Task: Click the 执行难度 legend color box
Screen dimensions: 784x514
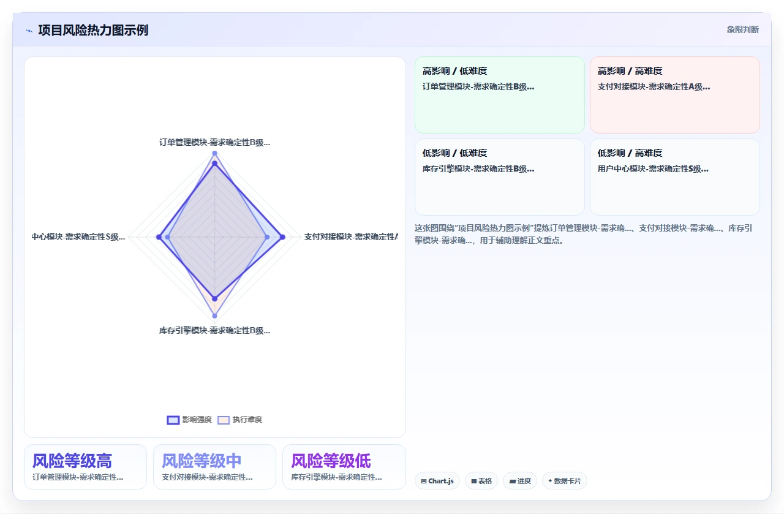Action: [x=224, y=420]
